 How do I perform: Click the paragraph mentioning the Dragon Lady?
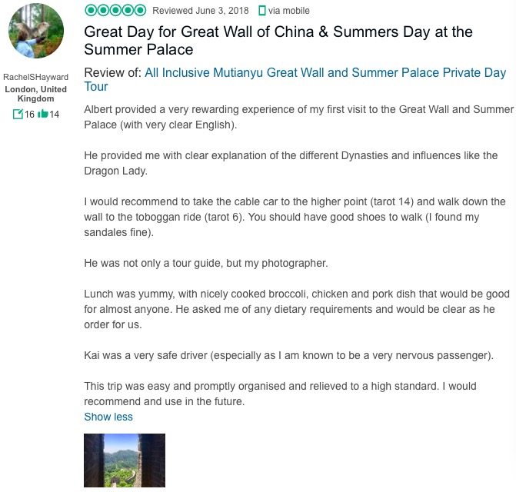click(x=291, y=163)
